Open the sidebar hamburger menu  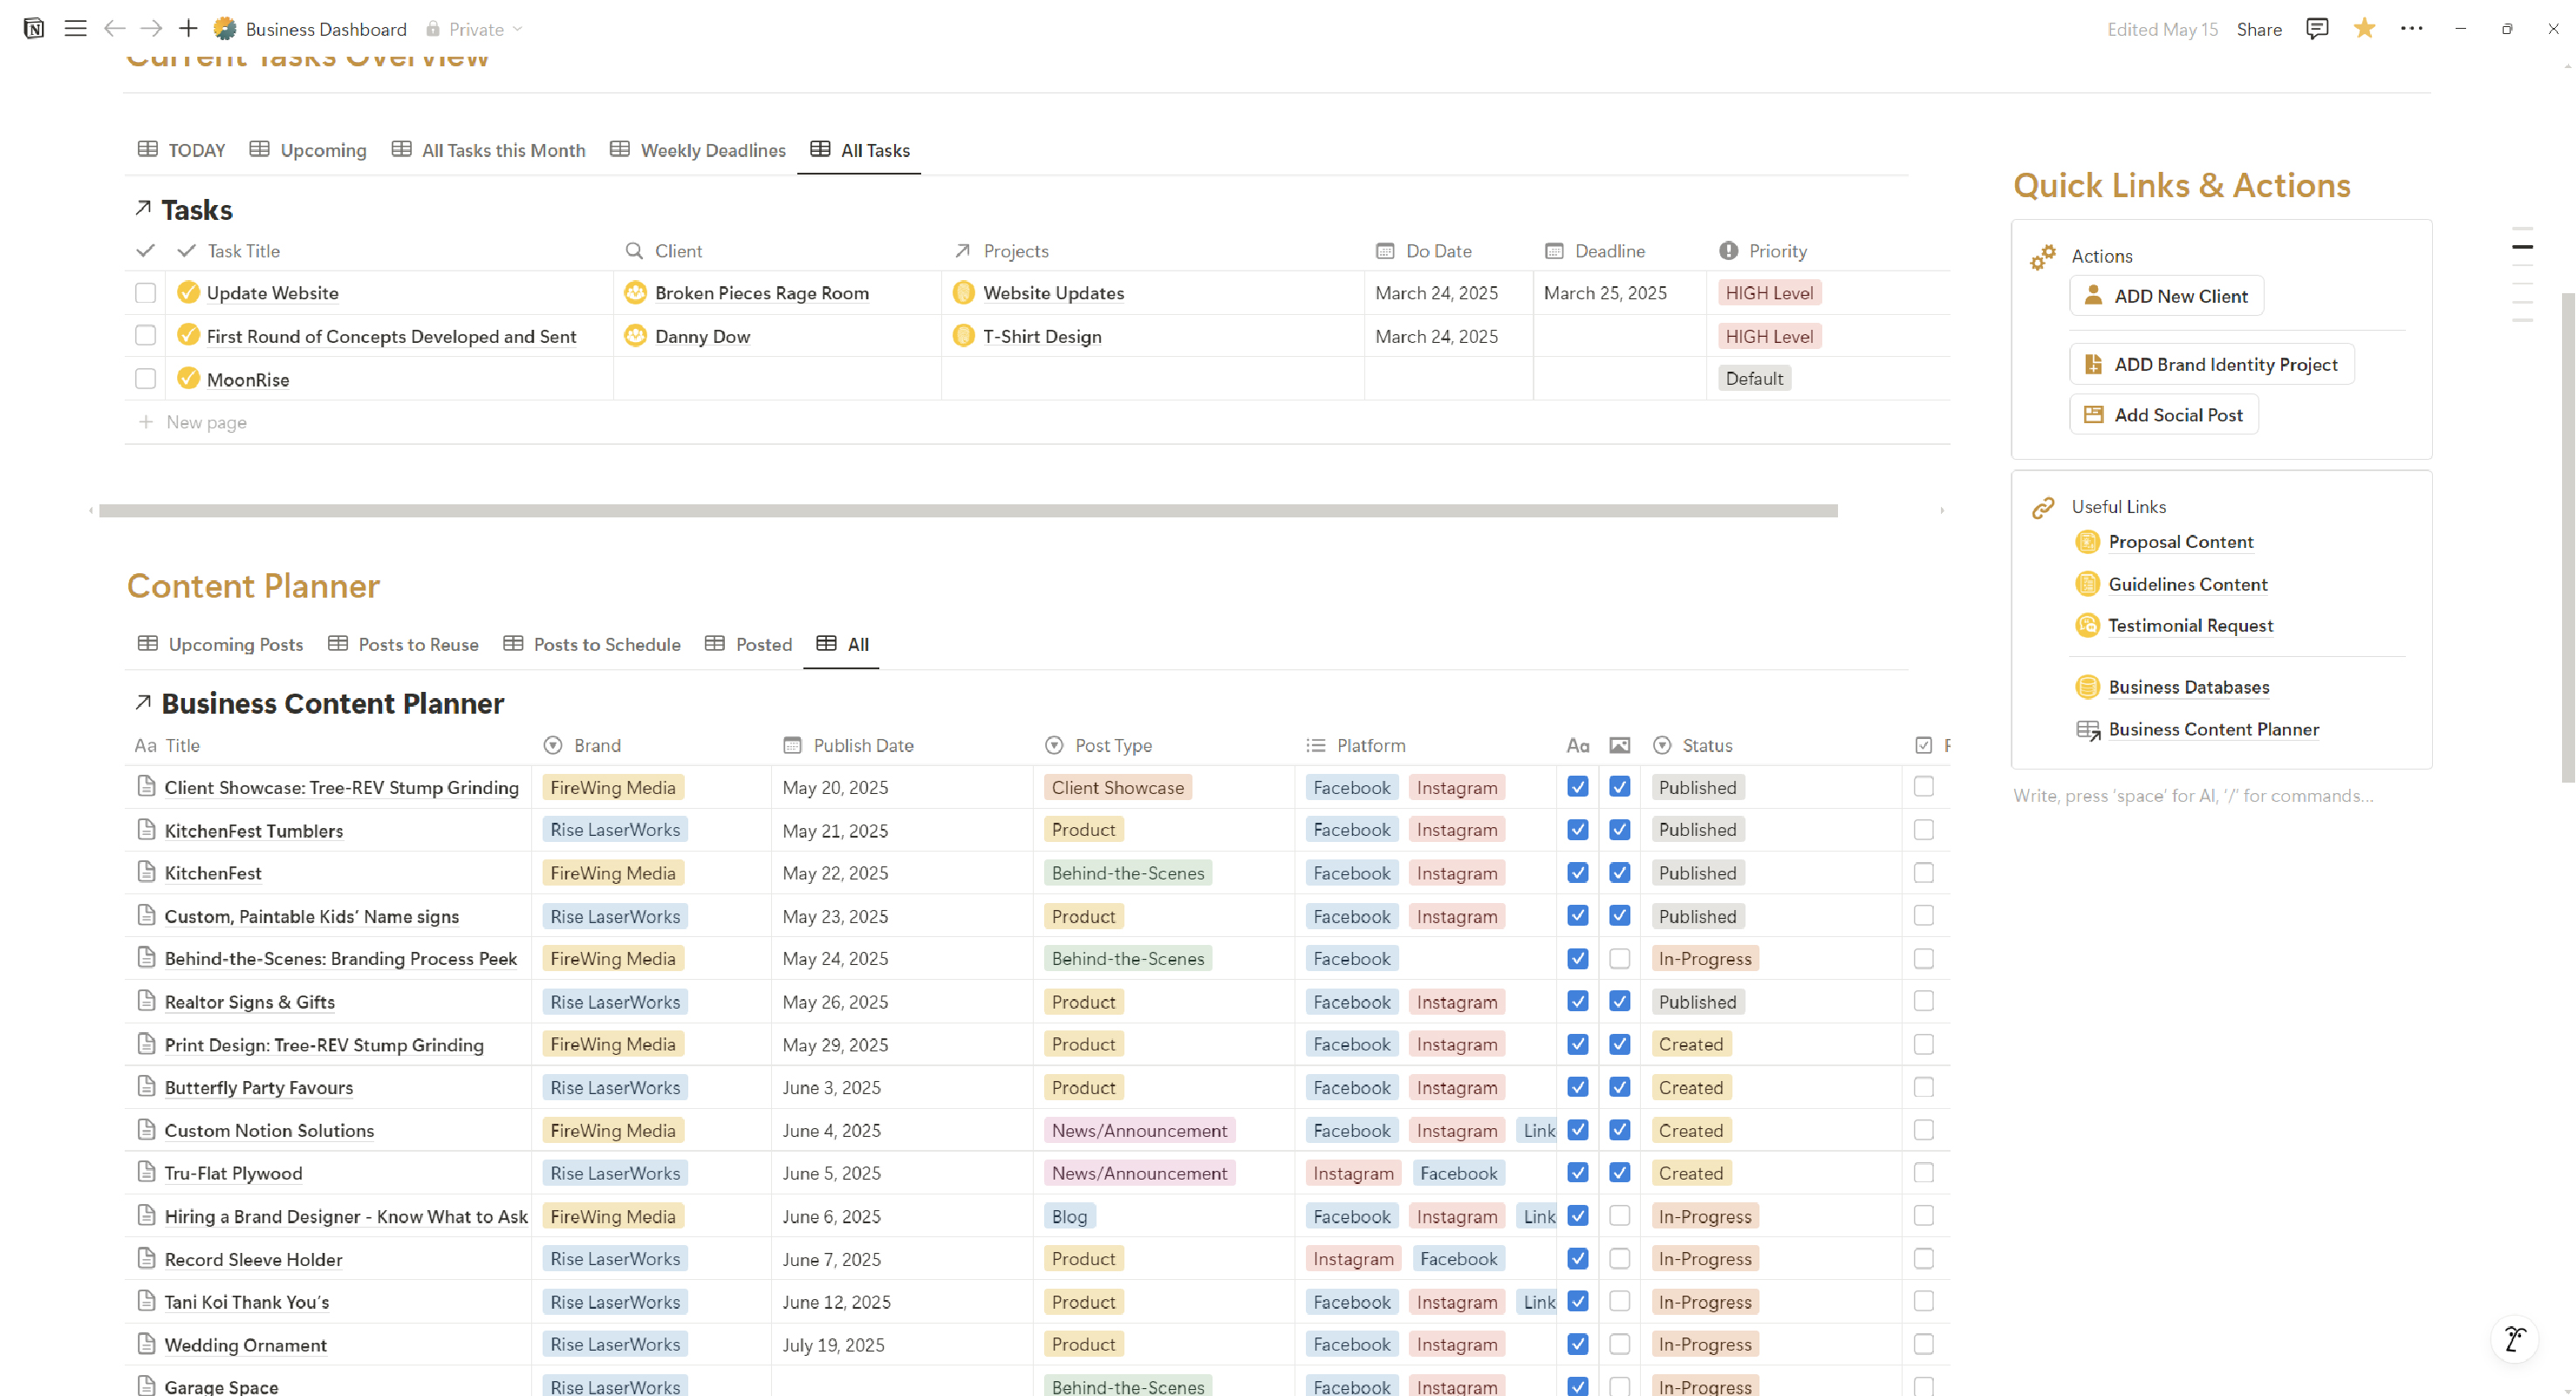(75, 29)
